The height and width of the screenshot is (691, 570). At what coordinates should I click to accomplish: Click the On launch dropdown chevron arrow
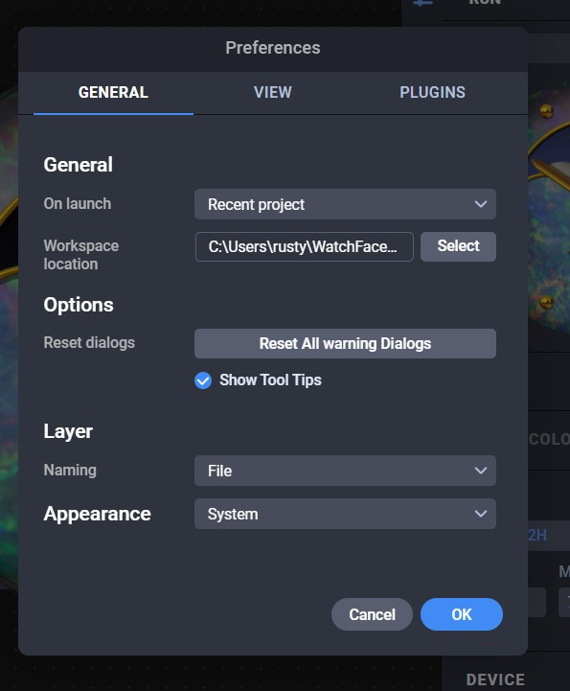tap(481, 204)
